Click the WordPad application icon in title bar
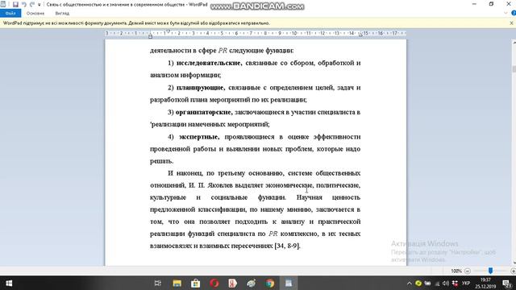 point(3,4)
